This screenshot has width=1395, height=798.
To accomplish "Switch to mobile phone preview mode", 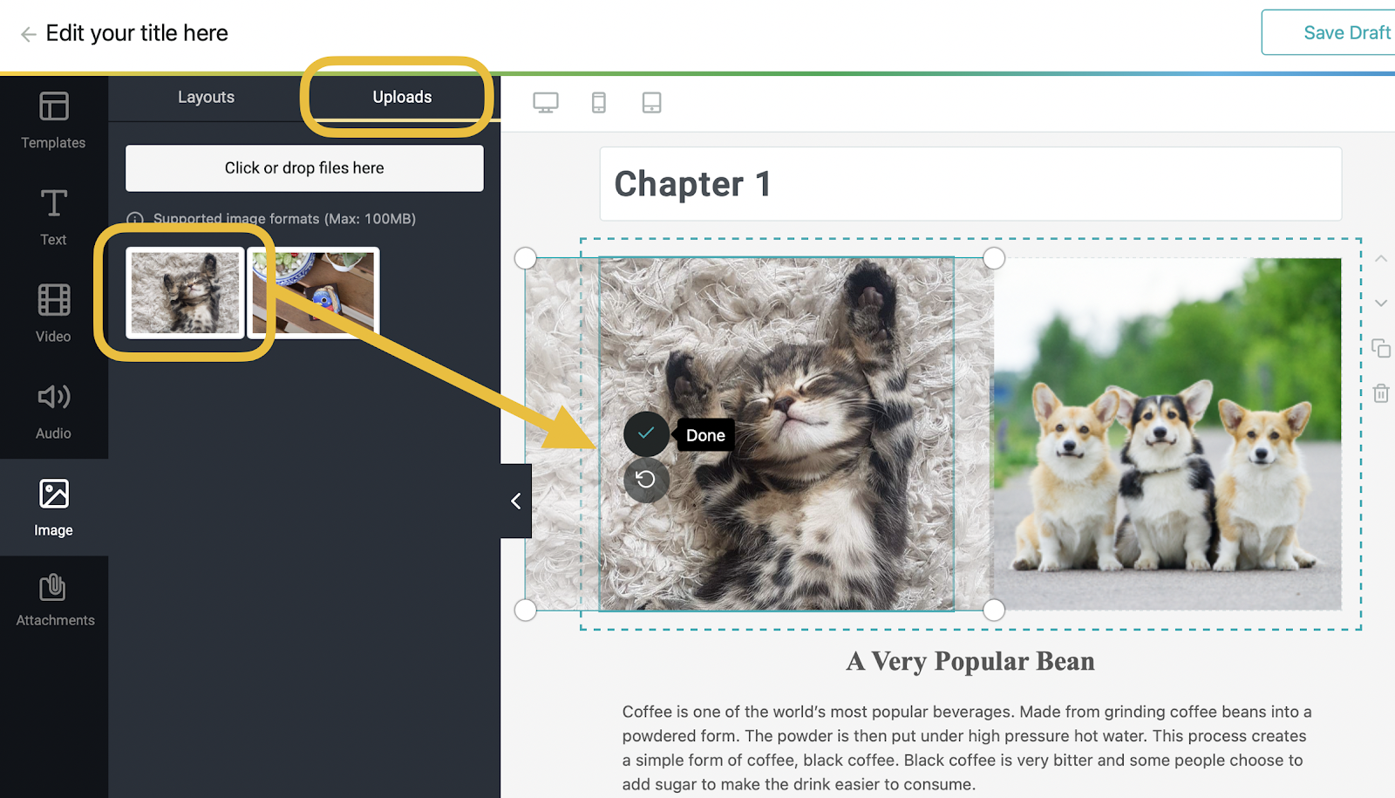I will coord(599,103).
